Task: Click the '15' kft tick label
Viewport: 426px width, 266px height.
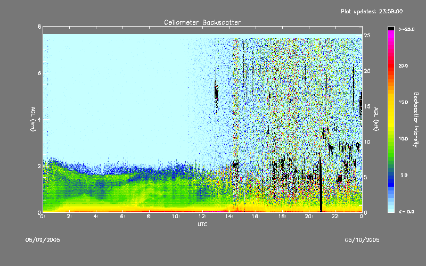Action: 367,106
